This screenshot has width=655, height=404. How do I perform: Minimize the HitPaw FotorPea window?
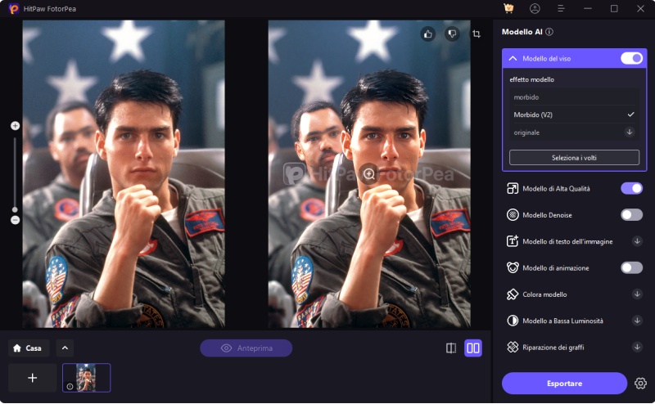pos(587,8)
